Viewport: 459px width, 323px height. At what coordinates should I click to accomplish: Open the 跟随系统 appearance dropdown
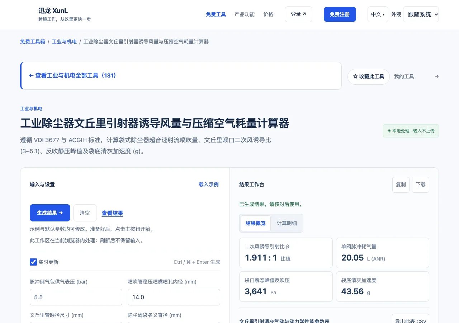coord(421,14)
